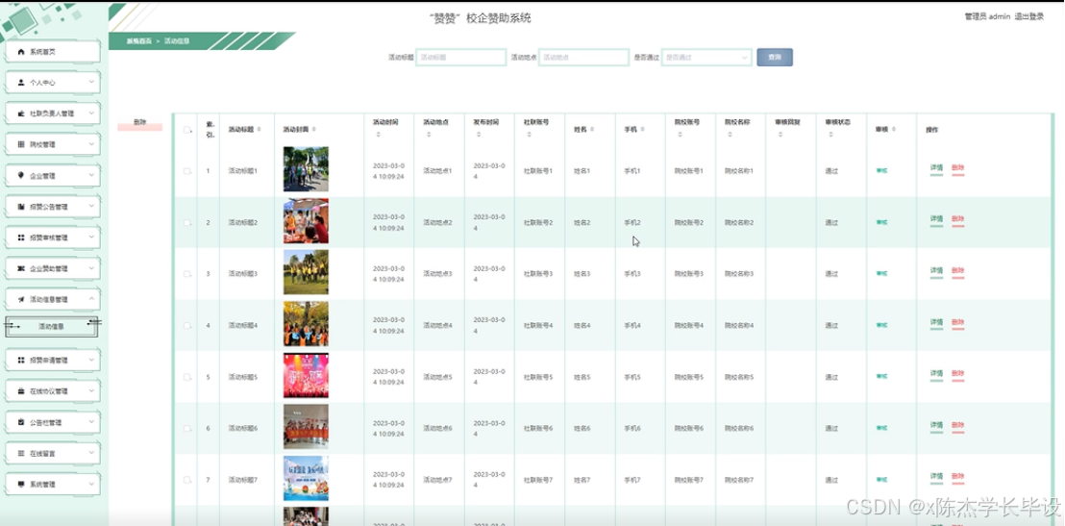The image size is (1065, 526).
Task: Click the sort arrows under 活动地点 header
Action: pyautogui.click(x=428, y=135)
